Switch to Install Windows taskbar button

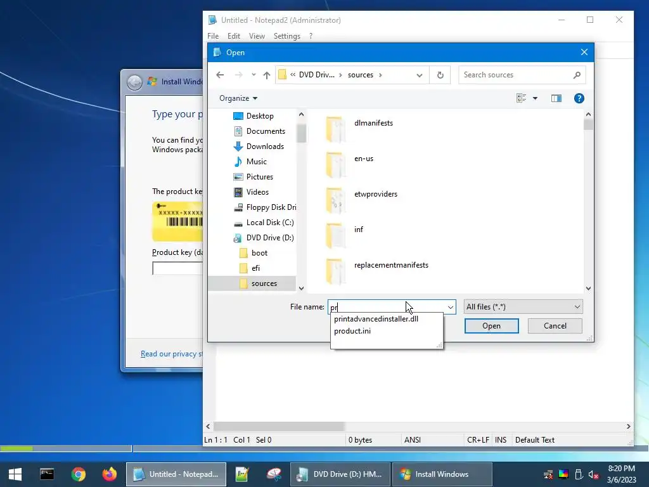click(x=442, y=474)
